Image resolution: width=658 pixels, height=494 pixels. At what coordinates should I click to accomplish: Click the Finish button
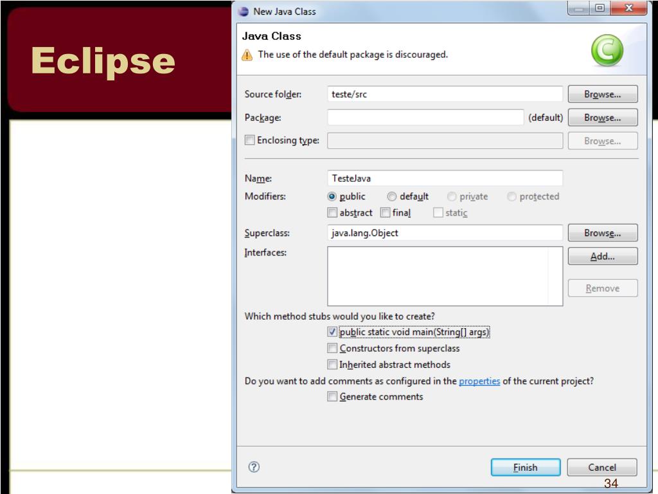click(526, 467)
